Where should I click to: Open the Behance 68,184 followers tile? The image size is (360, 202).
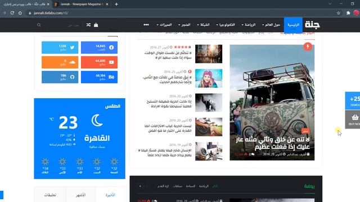click(99, 77)
